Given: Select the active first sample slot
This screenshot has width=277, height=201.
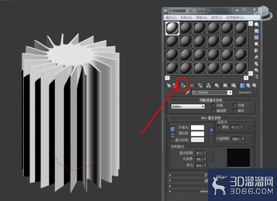Looking at the screenshot, I should pyautogui.click(x=172, y=28).
